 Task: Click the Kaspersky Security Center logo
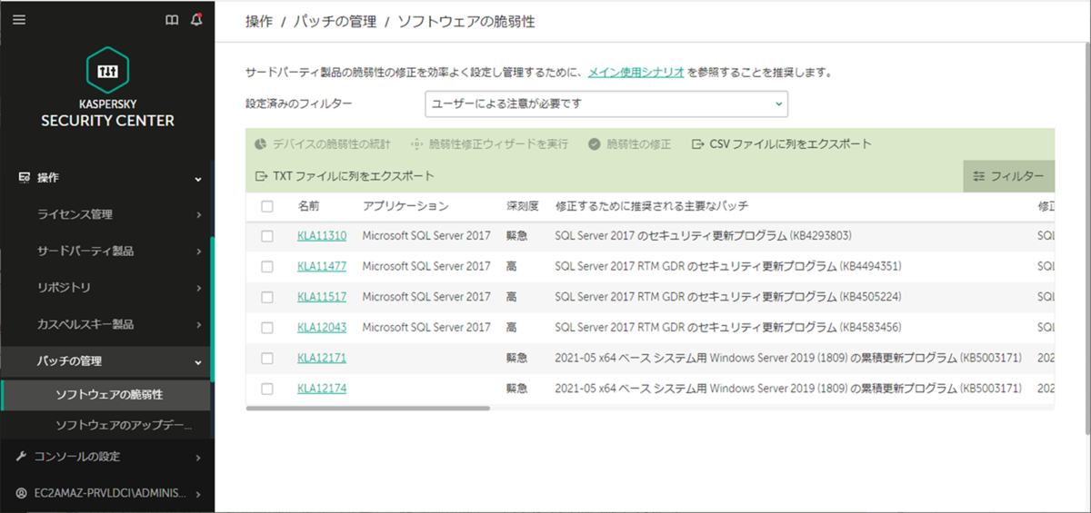point(107,88)
